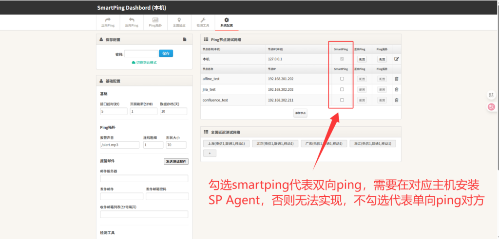The width and height of the screenshot is (499, 239).
Task: Click the file icon in 保存配置 header
Action: pos(185,39)
